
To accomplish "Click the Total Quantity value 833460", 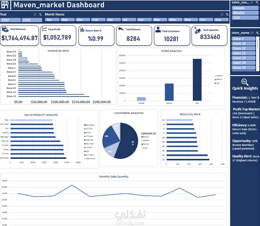I will coord(210,37).
